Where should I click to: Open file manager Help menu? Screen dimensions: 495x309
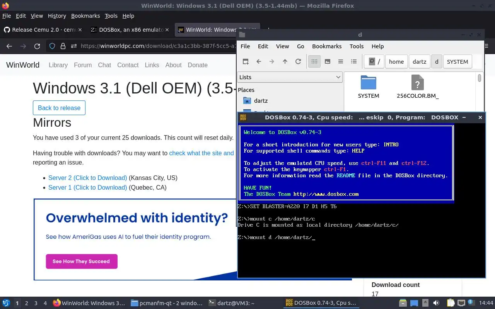[377, 46]
